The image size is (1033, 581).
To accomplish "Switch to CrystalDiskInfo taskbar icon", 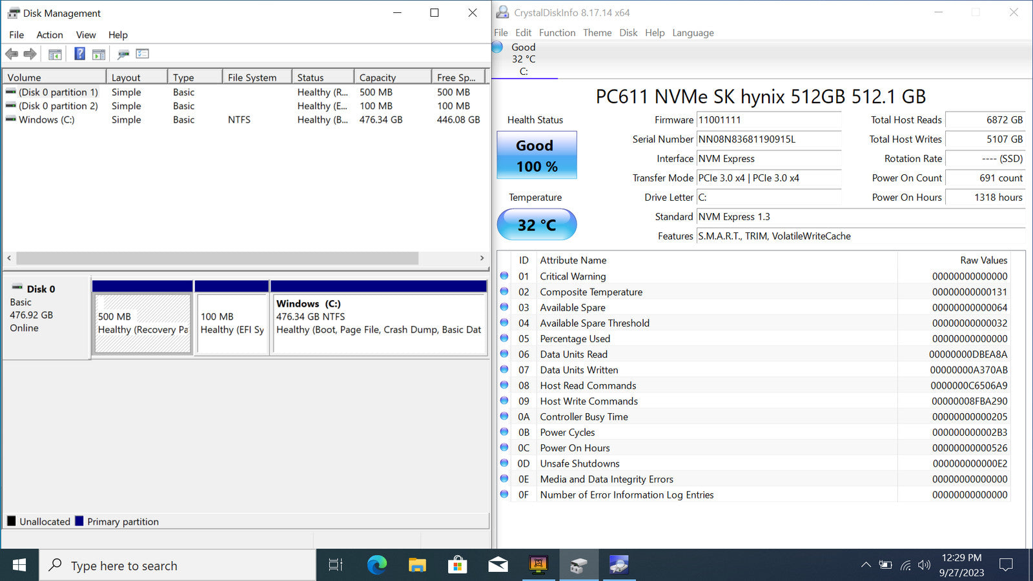I will tap(619, 566).
